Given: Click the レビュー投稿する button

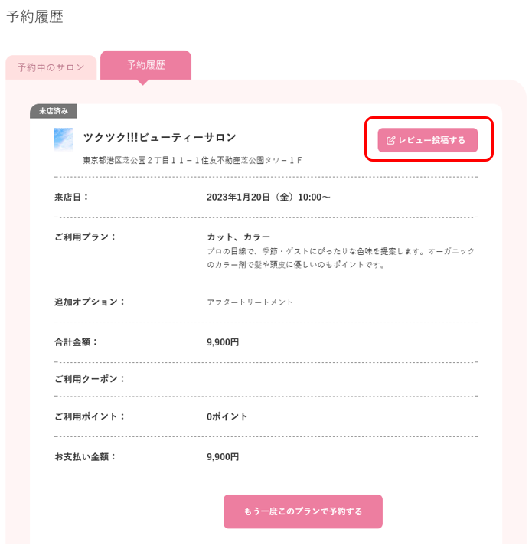Looking at the screenshot, I should click(427, 140).
